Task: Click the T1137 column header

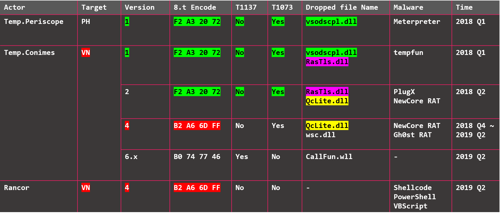Action: (246, 7)
